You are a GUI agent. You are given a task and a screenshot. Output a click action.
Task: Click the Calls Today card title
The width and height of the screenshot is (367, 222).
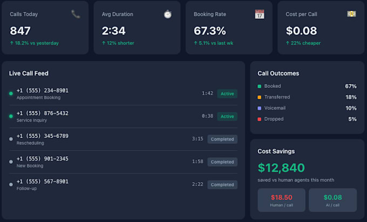coord(24,14)
